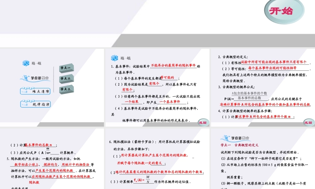
Task: Click the heading 2. 古典概型的定义
Action: click(233, 57)
